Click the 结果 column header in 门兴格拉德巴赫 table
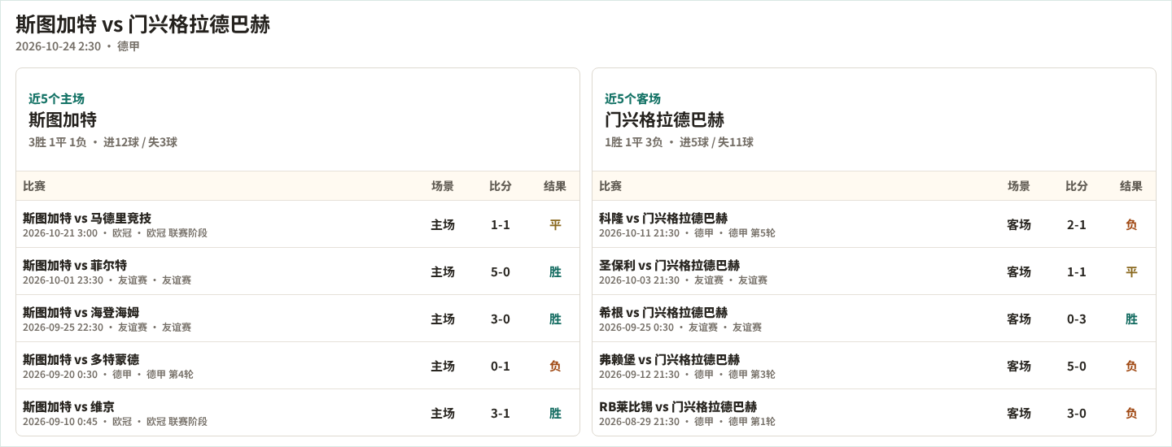The width and height of the screenshot is (1172, 447). (x=1131, y=186)
